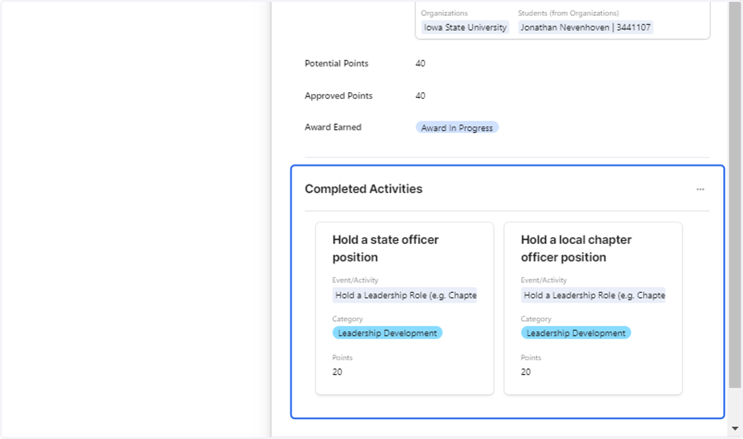Viewport: 743px width, 439px height.
Task: Click the Completed Activities heading
Action: (x=363, y=189)
